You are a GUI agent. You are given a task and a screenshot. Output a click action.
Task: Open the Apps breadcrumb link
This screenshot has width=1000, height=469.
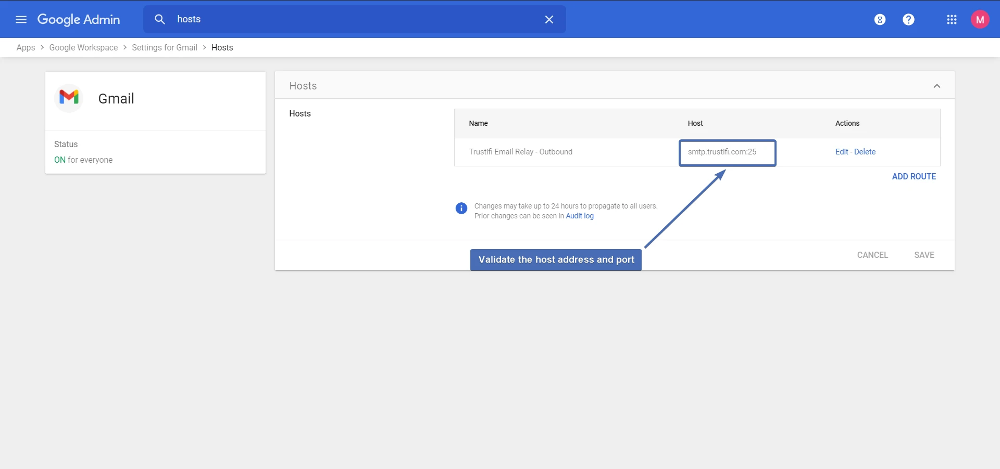point(26,47)
